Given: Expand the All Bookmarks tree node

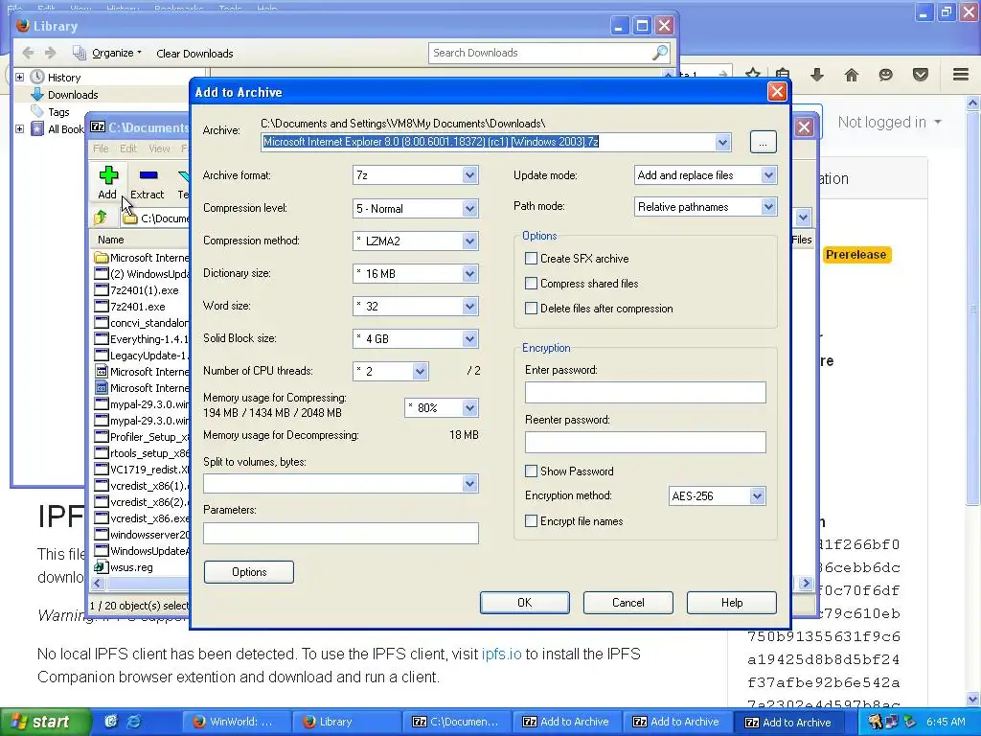Looking at the screenshot, I should [x=20, y=129].
